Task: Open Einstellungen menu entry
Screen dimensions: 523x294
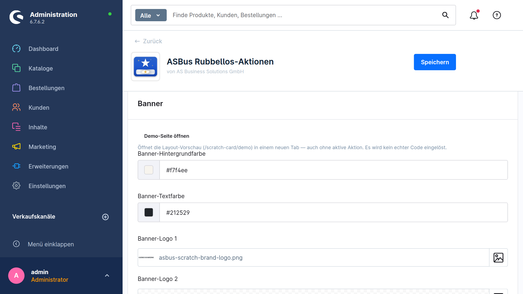Action: pos(47,186)
